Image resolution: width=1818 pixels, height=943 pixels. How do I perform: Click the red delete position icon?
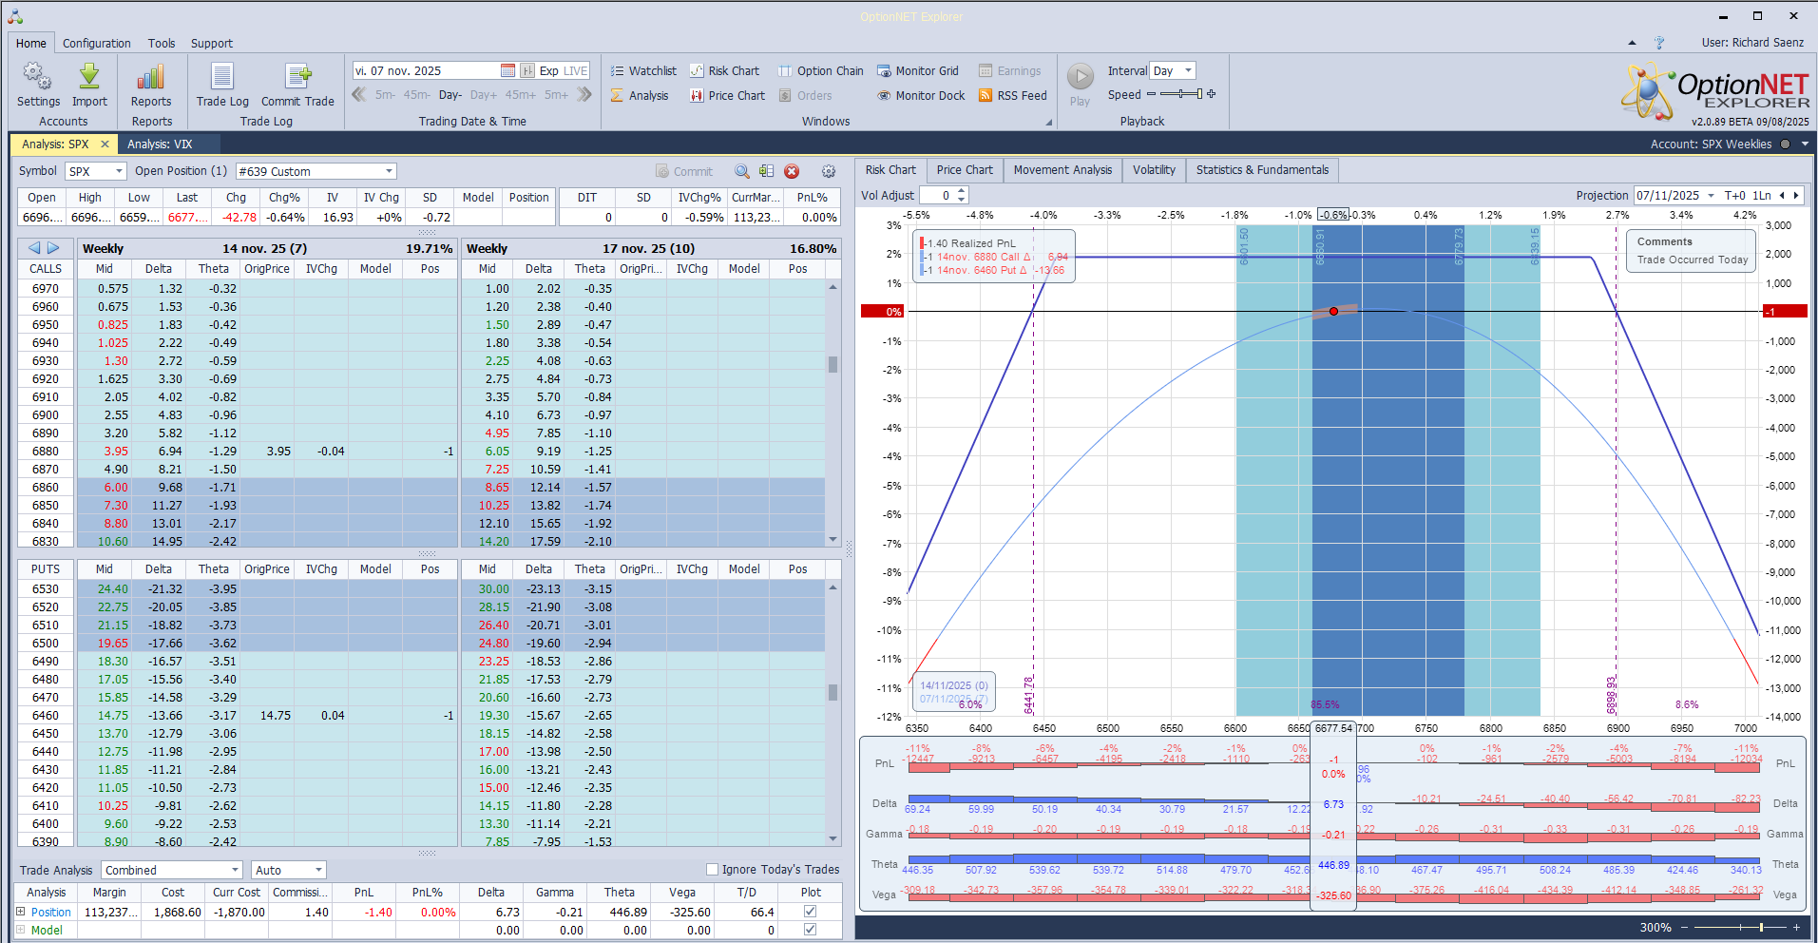tap(792, 171)
